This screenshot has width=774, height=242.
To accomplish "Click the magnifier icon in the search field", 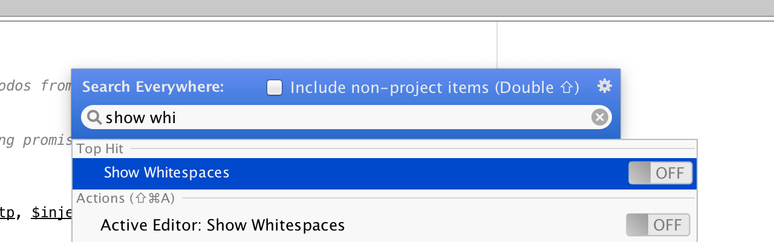I will (94, 117).
